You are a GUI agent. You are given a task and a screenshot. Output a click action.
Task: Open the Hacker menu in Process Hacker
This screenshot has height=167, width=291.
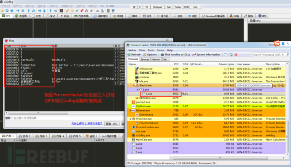pyautogui.click(x=132, y=50)
